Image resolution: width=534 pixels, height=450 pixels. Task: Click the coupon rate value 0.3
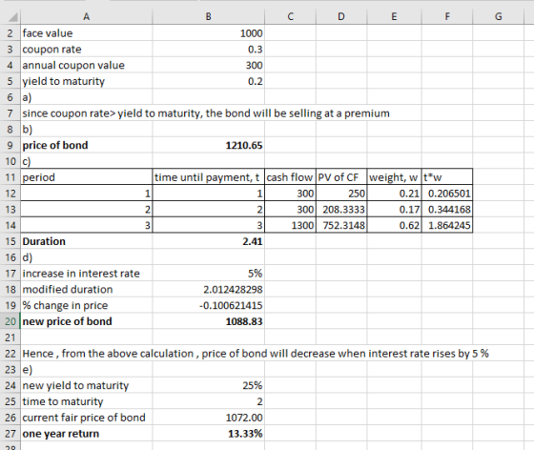209,49
